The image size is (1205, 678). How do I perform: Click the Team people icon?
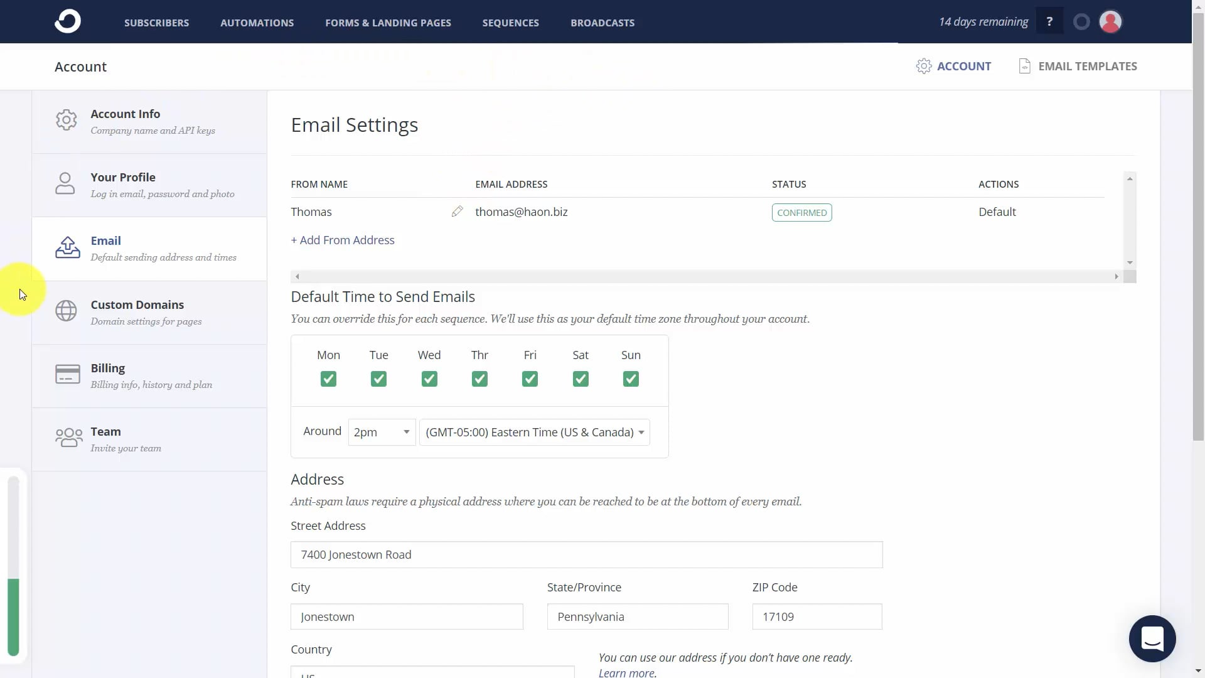tap(68, 438)
